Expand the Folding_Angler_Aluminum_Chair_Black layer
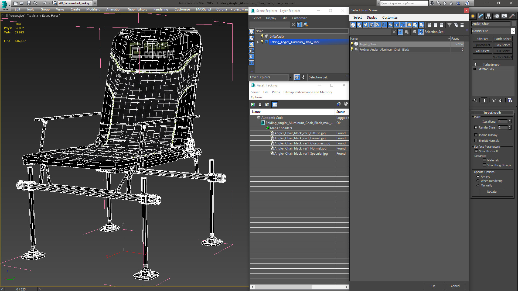Screen dimensions: 518x291 pos(258,42)
